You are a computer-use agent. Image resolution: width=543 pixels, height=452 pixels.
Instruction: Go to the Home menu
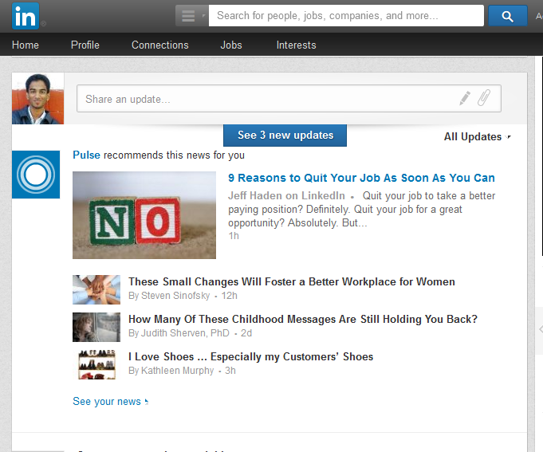coord(26,45)
